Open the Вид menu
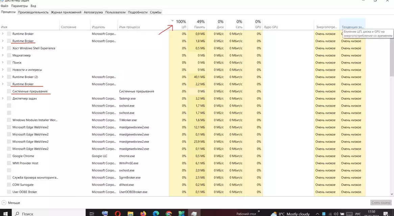394x216 pixels. [x=33, y=6]
